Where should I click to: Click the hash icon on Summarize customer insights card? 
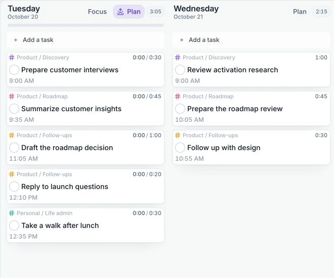coord(12,97)
